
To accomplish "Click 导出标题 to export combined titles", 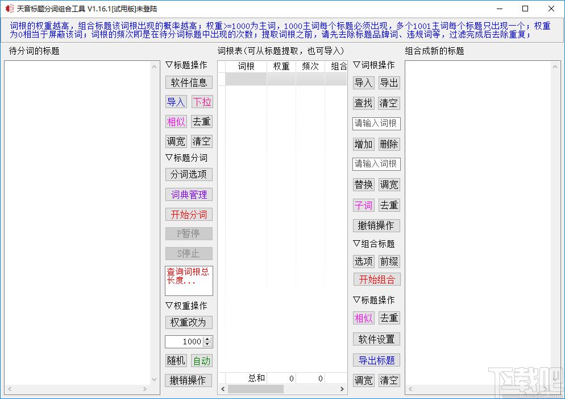I will click(x=376, y=359).
